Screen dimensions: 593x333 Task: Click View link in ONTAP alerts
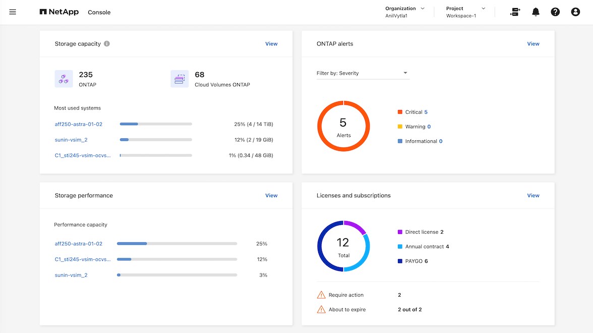click(x=533, y=44)
